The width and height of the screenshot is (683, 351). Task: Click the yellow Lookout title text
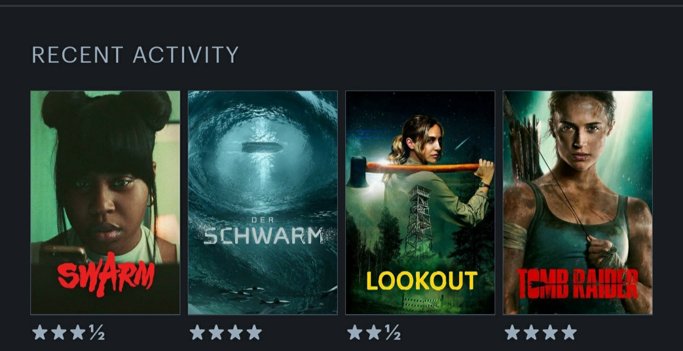[421, 281]
